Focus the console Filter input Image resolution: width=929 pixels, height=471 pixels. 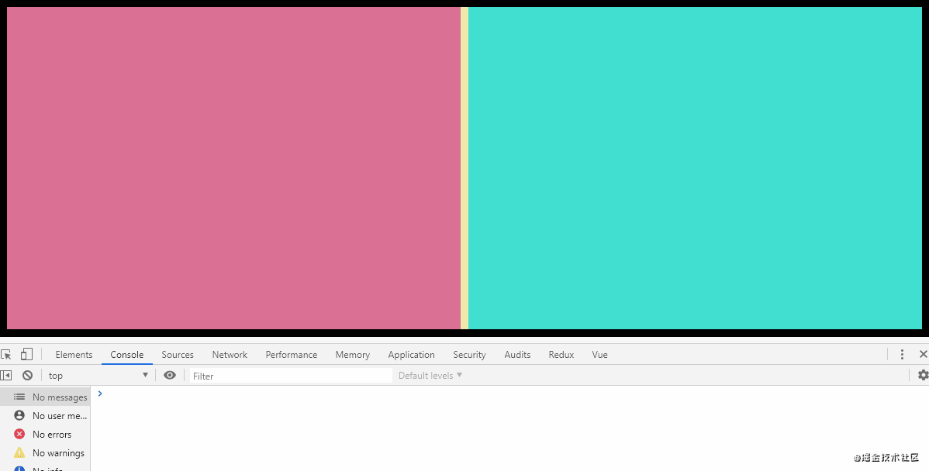(291, 376)
